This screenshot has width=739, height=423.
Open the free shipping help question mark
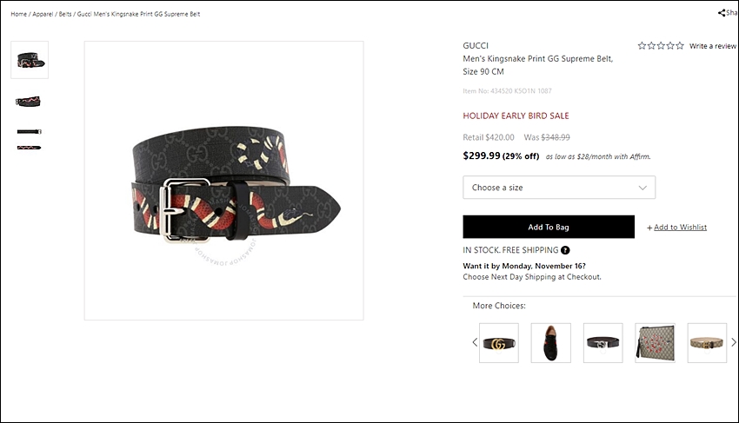click(565, 250)
